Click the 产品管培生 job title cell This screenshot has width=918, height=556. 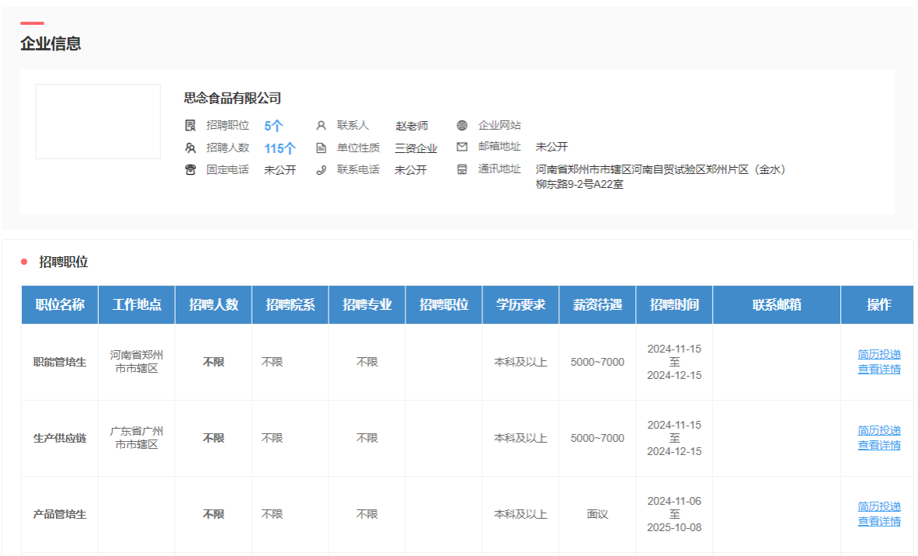[x=60, y=514]
